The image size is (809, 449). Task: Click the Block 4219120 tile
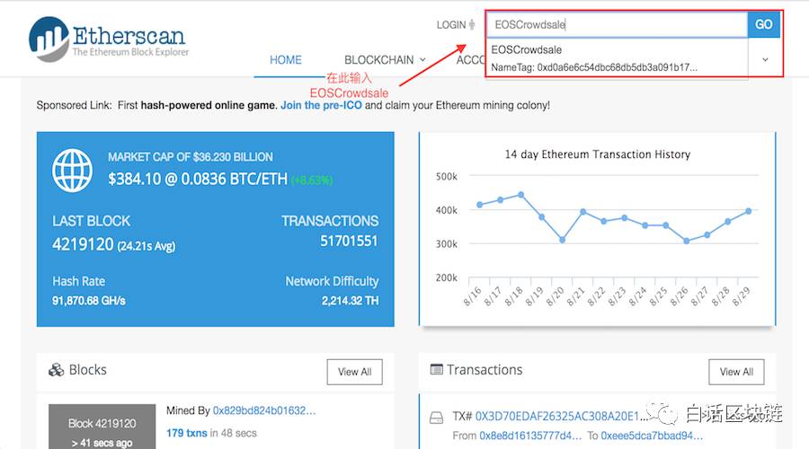(x=102, y=427)
